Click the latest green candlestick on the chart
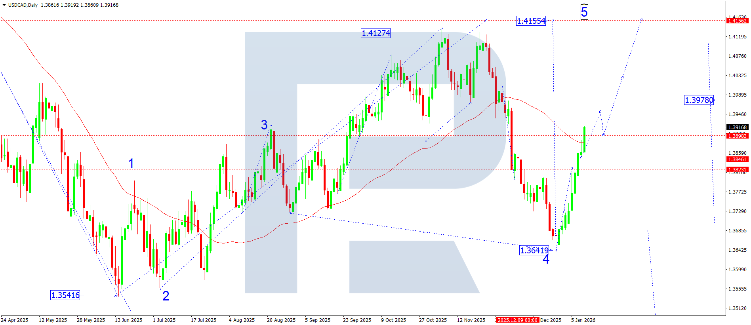 point(584,139)
